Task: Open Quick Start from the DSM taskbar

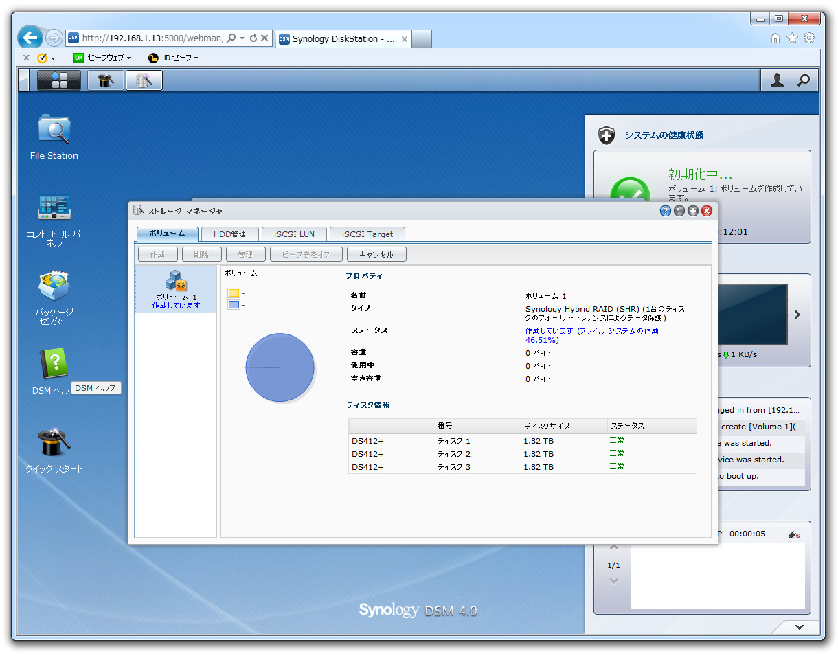Action: tap(106, 80)
